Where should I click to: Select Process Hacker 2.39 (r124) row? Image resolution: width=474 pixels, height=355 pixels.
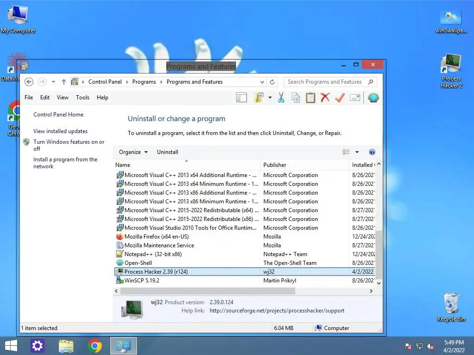click(244, 271)
